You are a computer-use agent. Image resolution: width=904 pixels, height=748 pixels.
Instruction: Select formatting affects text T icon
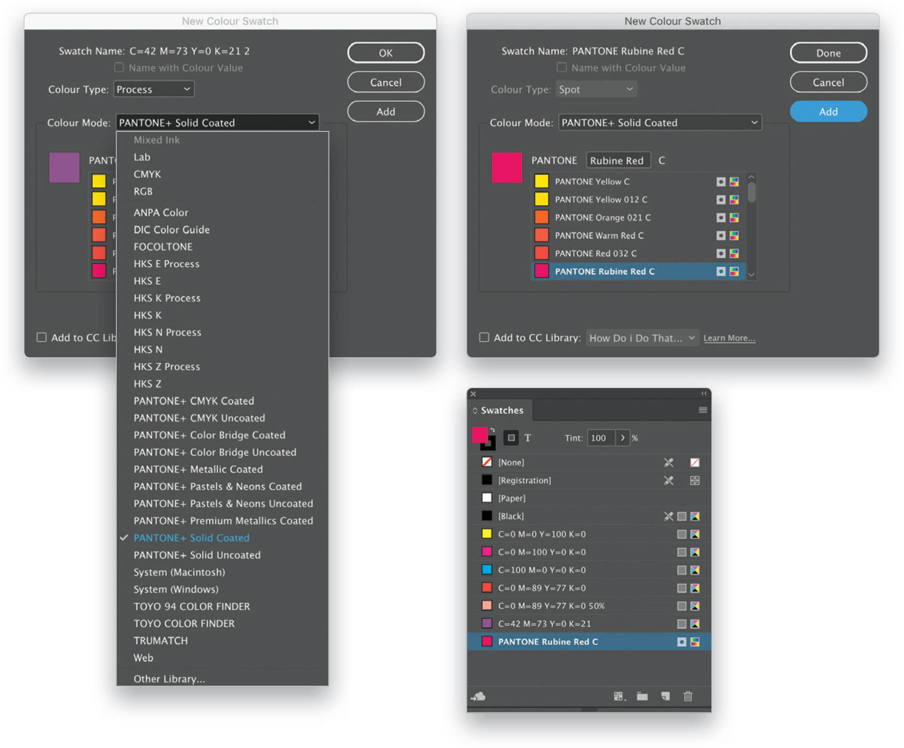point(528,438)
